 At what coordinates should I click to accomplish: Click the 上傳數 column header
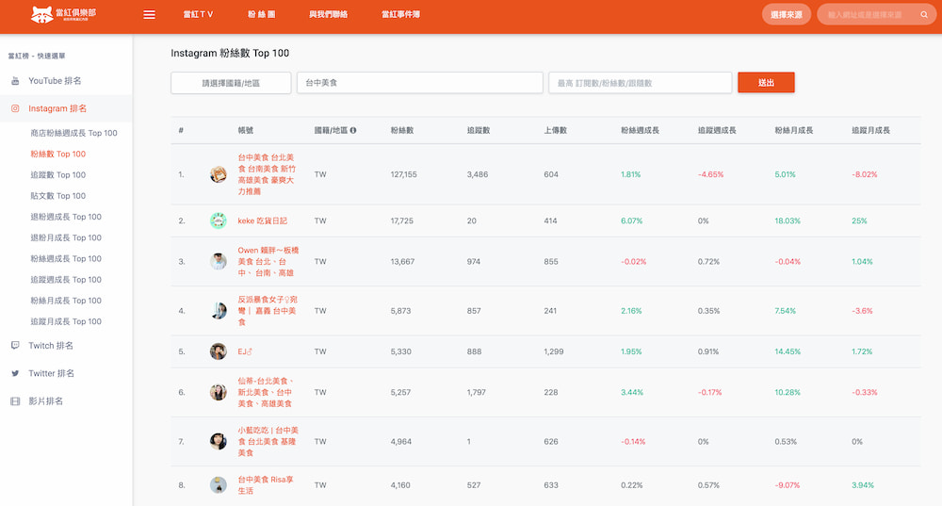tap(556, 130)
